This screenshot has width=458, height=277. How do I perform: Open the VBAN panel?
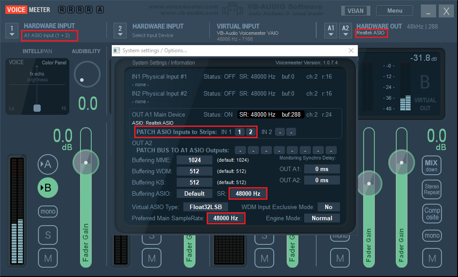click(x=356, y=10)
